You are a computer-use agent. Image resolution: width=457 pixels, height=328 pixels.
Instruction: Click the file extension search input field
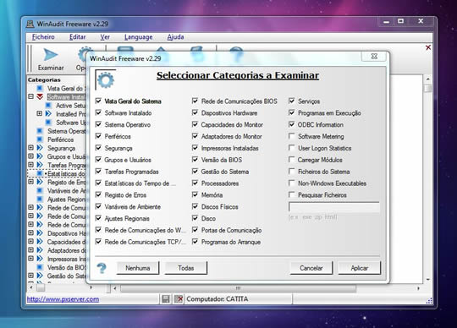tap(334, 207)
